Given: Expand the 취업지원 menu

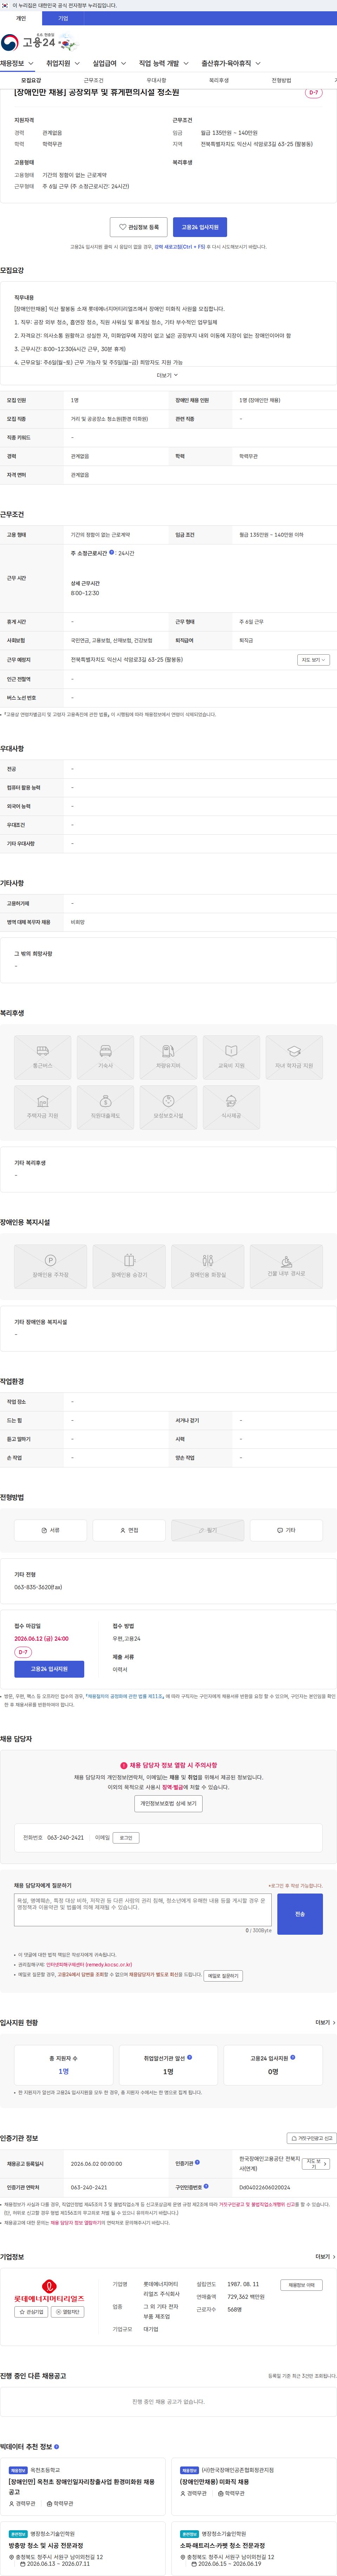Looking at the screenshot, I should (63, 63).
